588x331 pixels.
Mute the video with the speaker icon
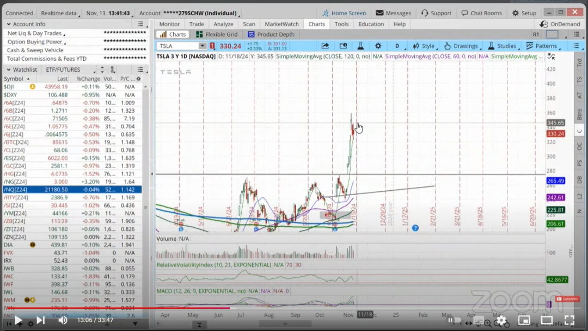[63, 320]
